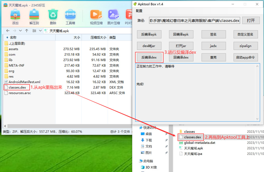Screen dimensions: 264x172
Task: Click the dex转jar button
Action: (x=149, y=46)
